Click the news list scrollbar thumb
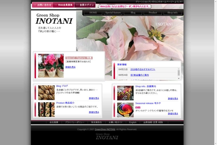This screenshot has width=217, height=145. point(179,73)
